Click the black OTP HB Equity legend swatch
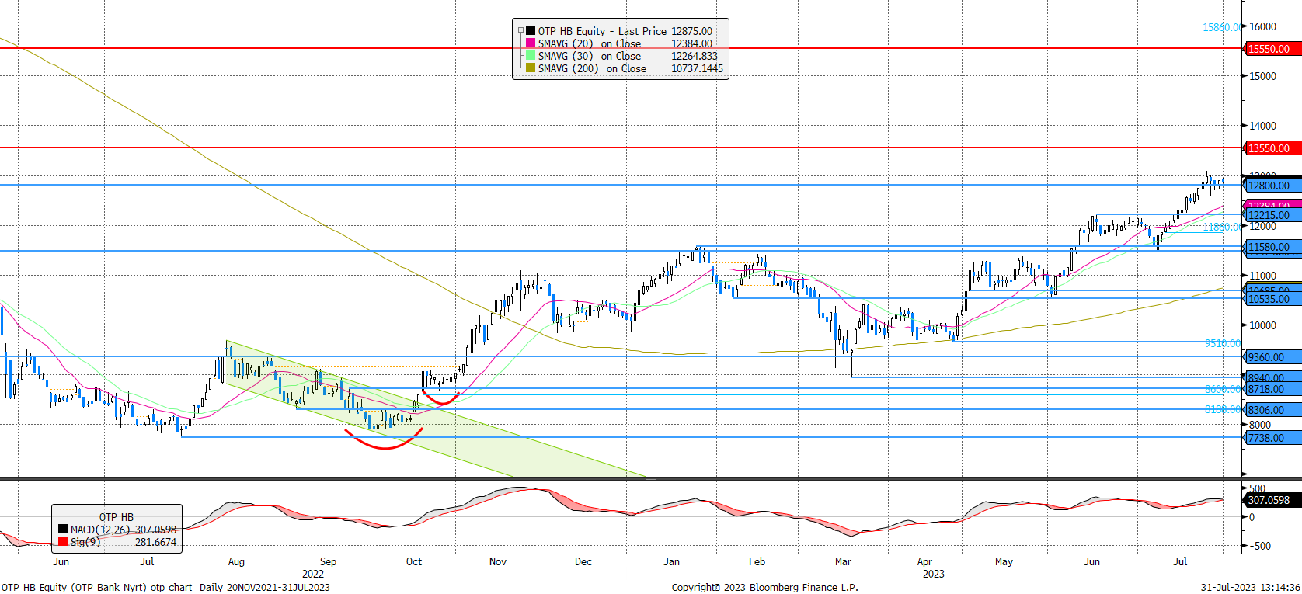 531,31
